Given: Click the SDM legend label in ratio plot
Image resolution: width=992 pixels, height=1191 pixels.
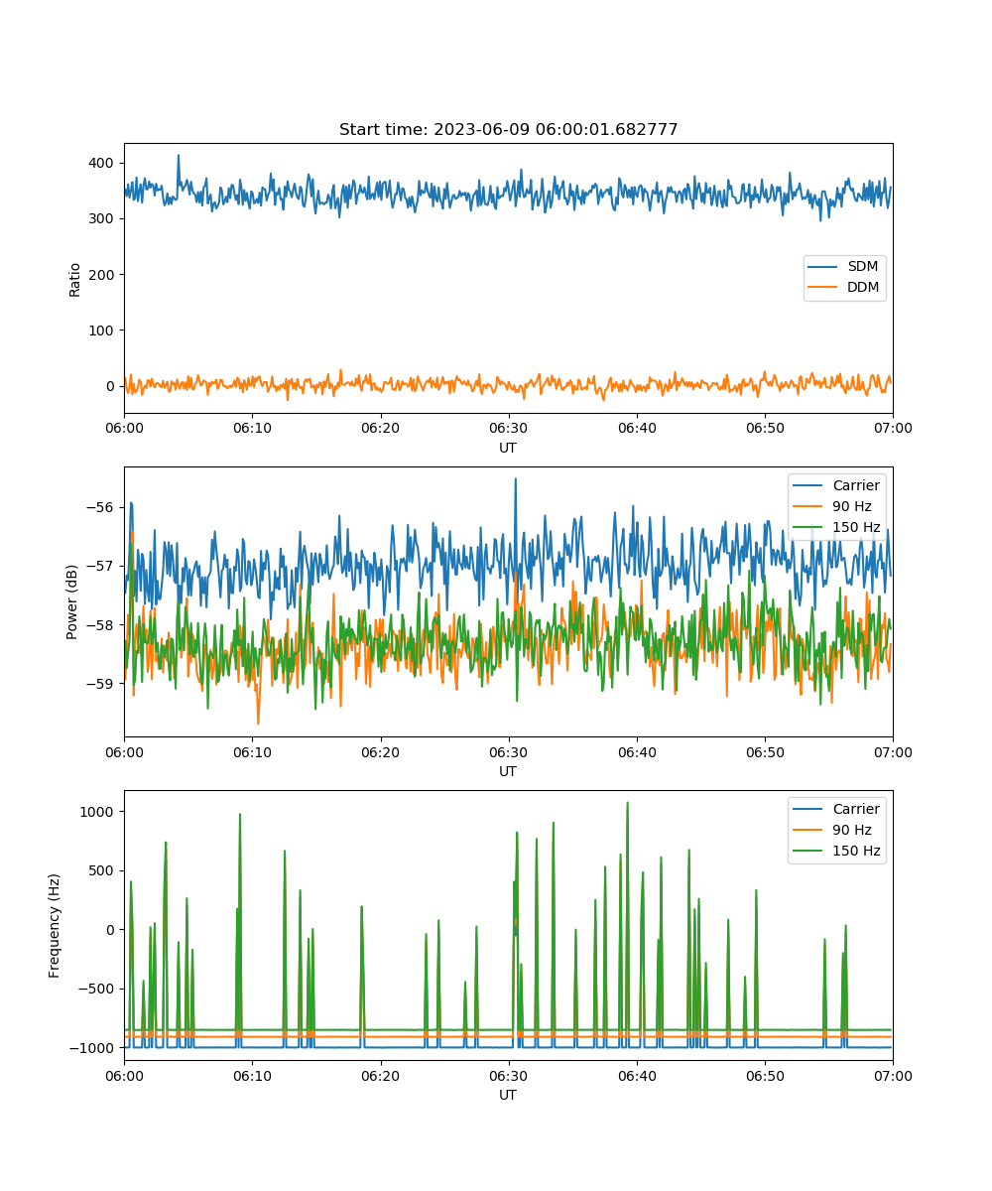Looking at the screenshot, I should tap(862, 267).
